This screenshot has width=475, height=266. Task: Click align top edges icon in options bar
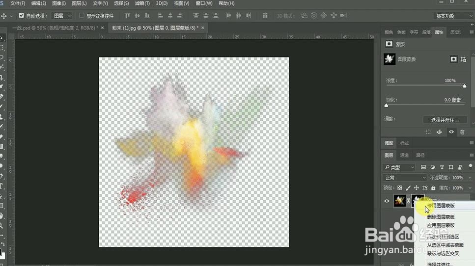tap(127, 15)
